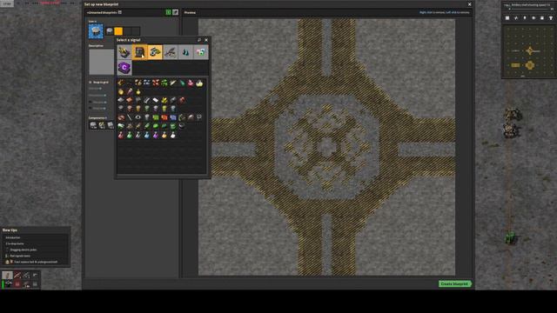Viewport: 557px width, 313px height.
Task: Open the Logistics signal tab
Action: tap(124, 52)
